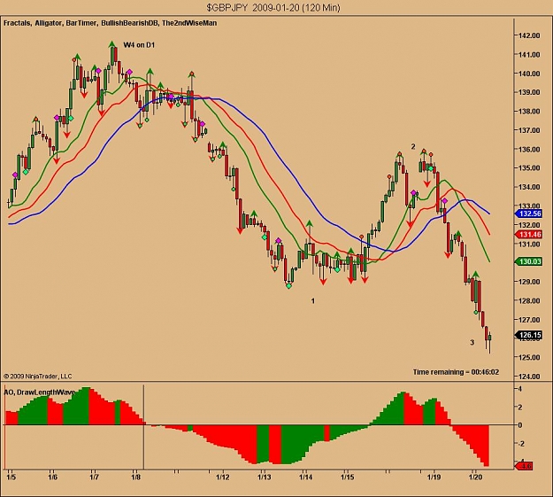Select the "W4 on D1" annotation text
Screen dimensions: 553x497
[x=139, y=45]
